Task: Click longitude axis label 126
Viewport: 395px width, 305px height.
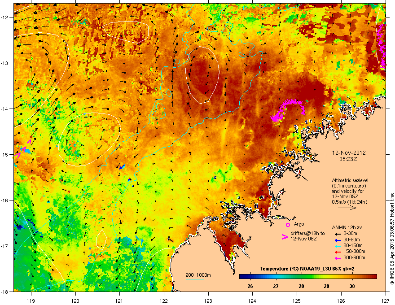Action: (341, 301)
